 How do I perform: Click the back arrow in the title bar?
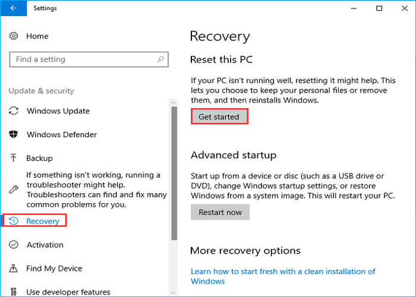pos(13,9)
